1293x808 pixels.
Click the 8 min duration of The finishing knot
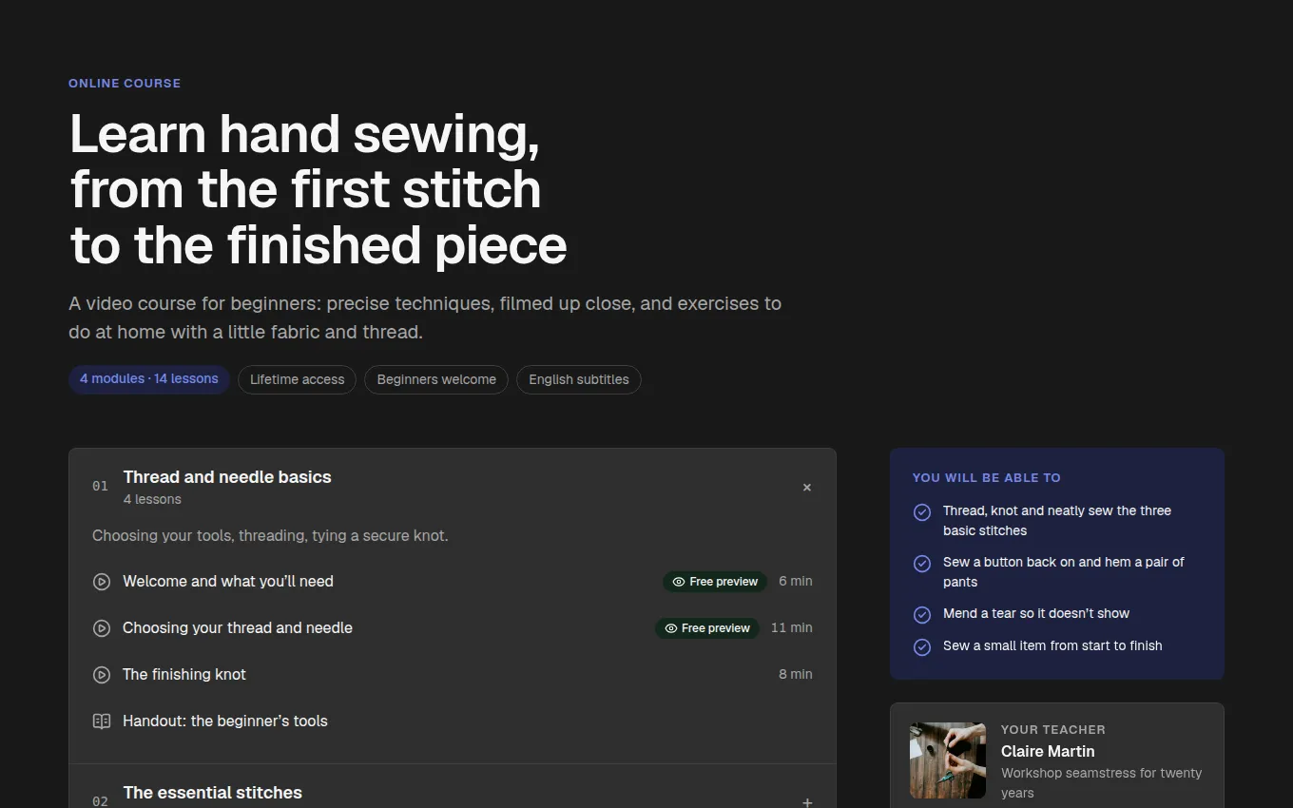(x=796, y=675)
